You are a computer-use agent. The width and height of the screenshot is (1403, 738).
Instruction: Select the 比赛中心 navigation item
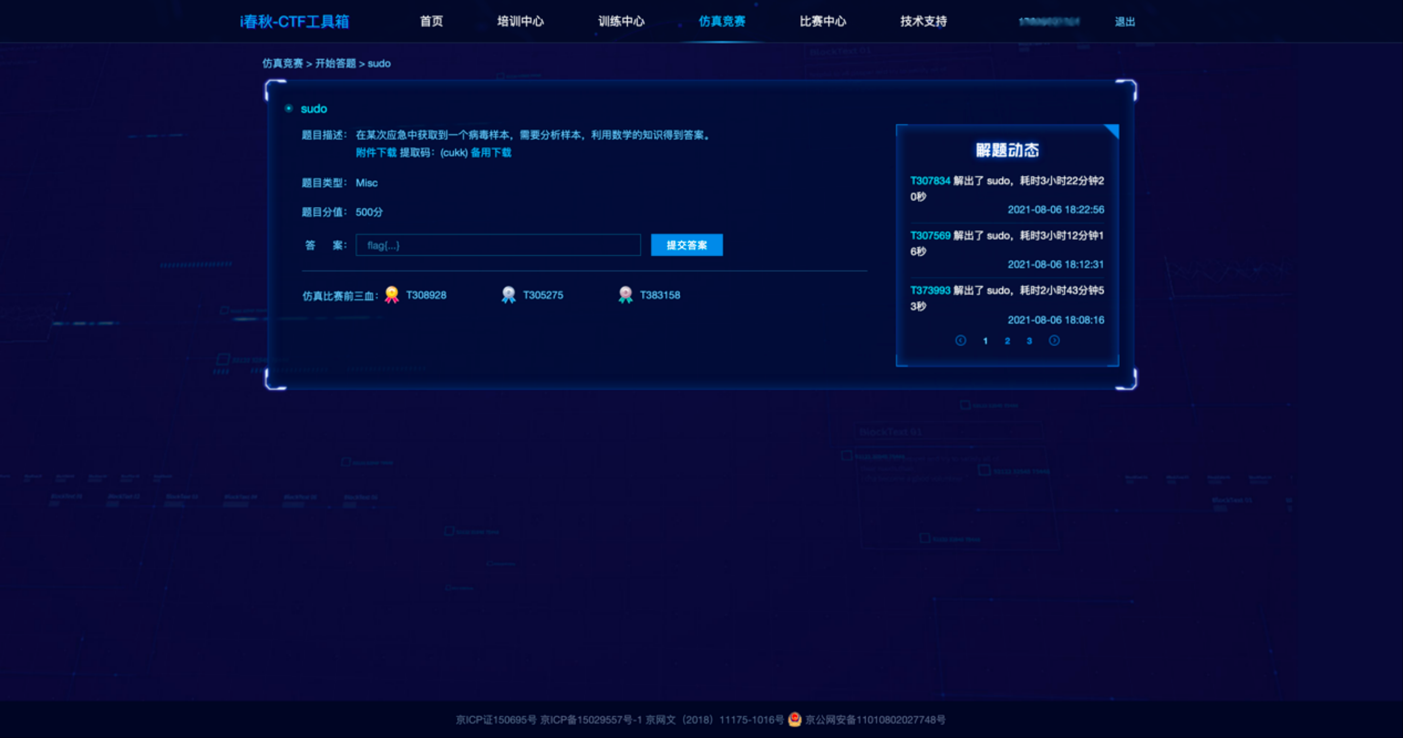[x=823, y=21]
